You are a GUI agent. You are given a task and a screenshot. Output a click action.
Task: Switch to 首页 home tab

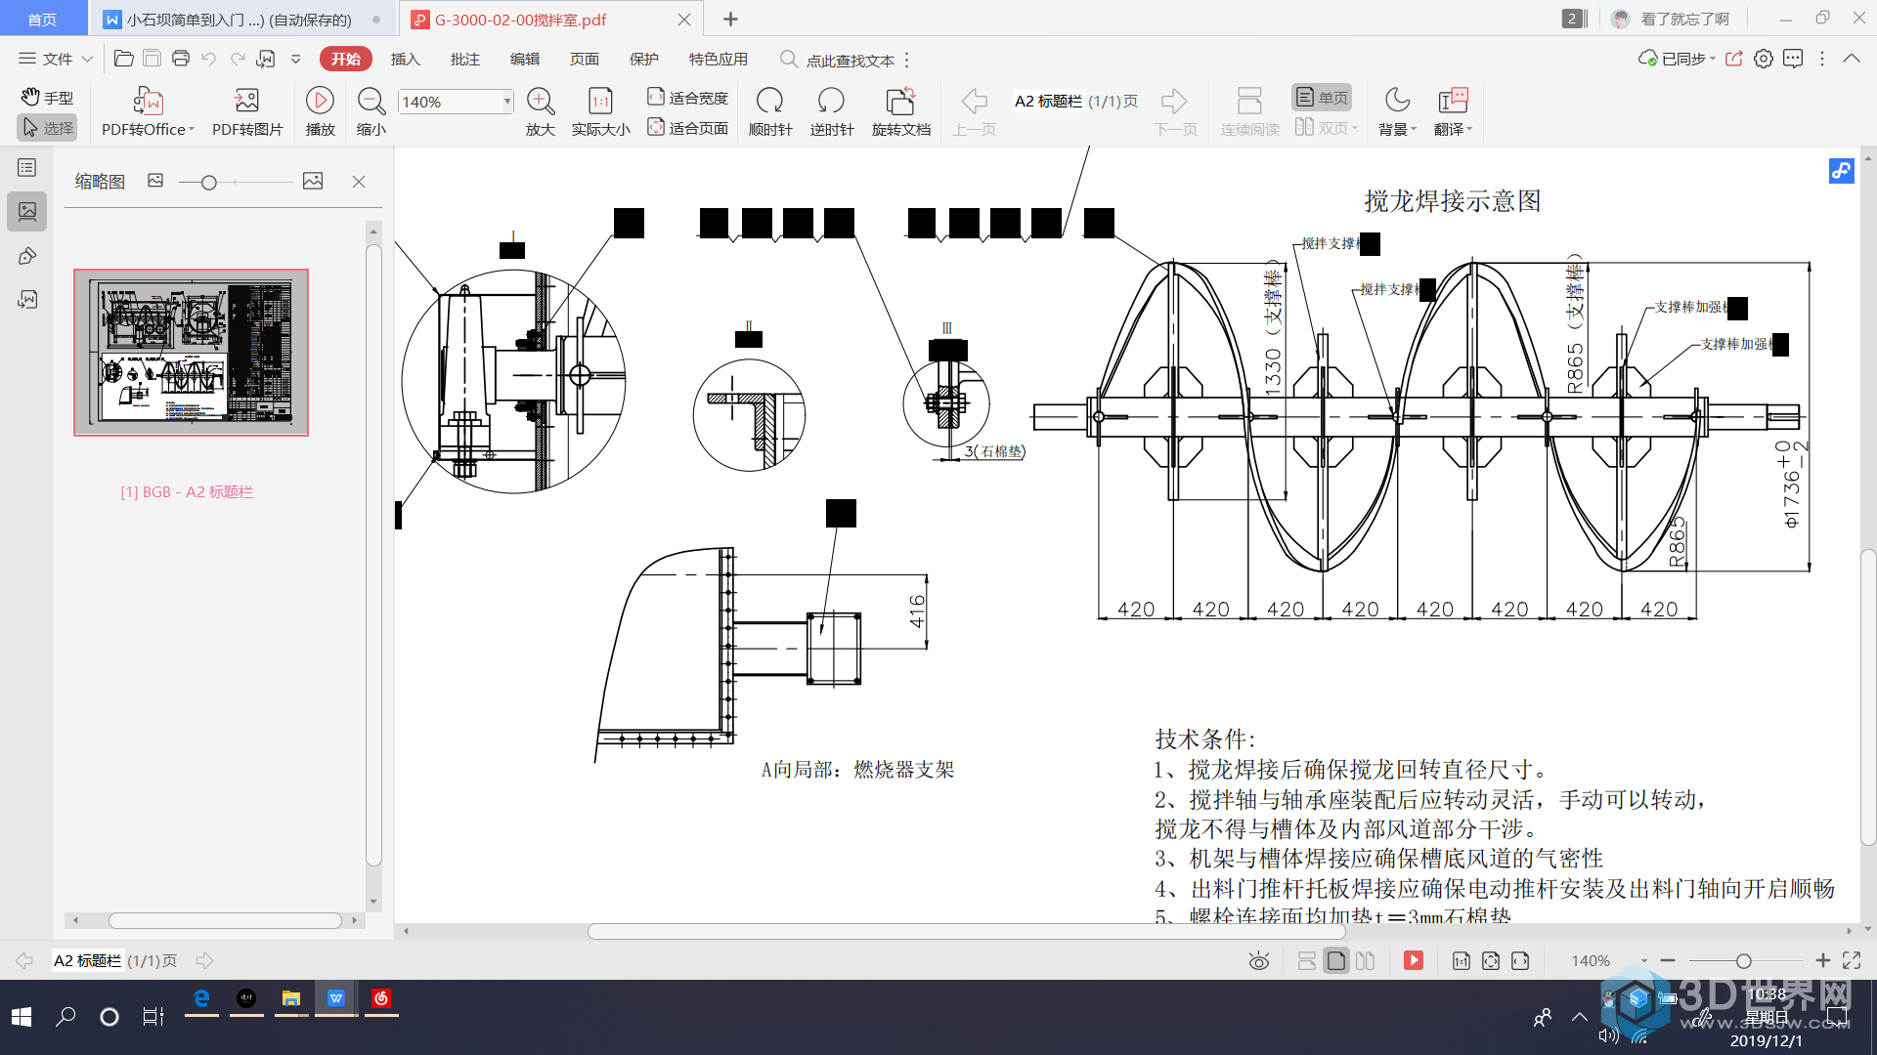point(42,20)
